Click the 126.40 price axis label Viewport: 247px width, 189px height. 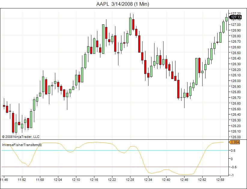tap(236, 58)
